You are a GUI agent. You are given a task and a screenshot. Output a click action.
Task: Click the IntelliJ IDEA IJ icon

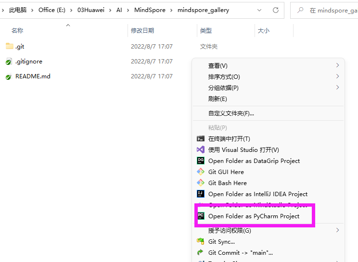201,194
